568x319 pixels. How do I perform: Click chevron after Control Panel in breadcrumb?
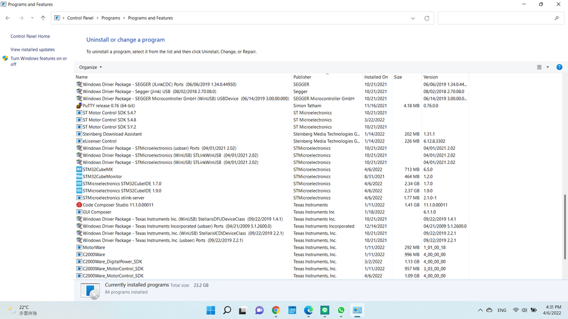pos(97,18)
